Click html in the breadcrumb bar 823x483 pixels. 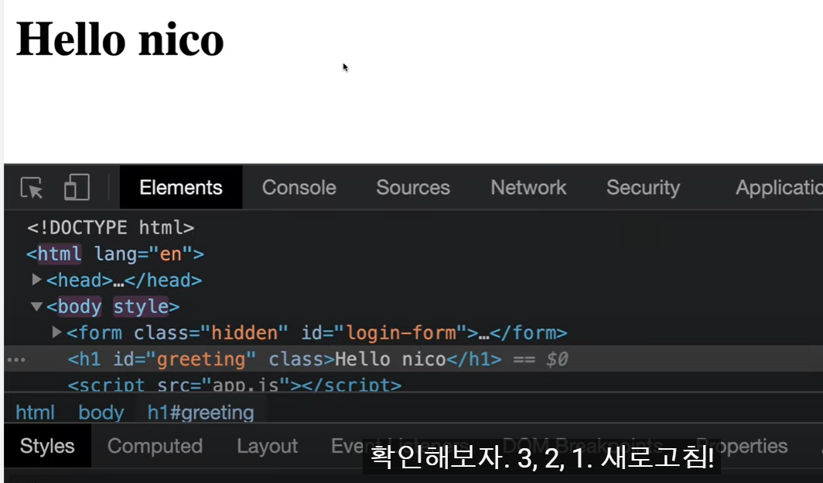pos(35,413)
